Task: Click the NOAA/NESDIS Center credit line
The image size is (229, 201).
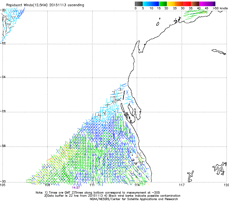Action: coord(134,199)
